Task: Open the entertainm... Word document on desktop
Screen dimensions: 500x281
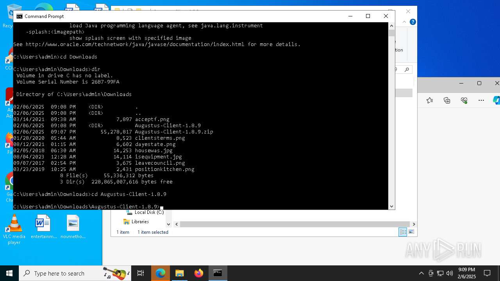Action: pyautogui.click(x=44, y=227)
